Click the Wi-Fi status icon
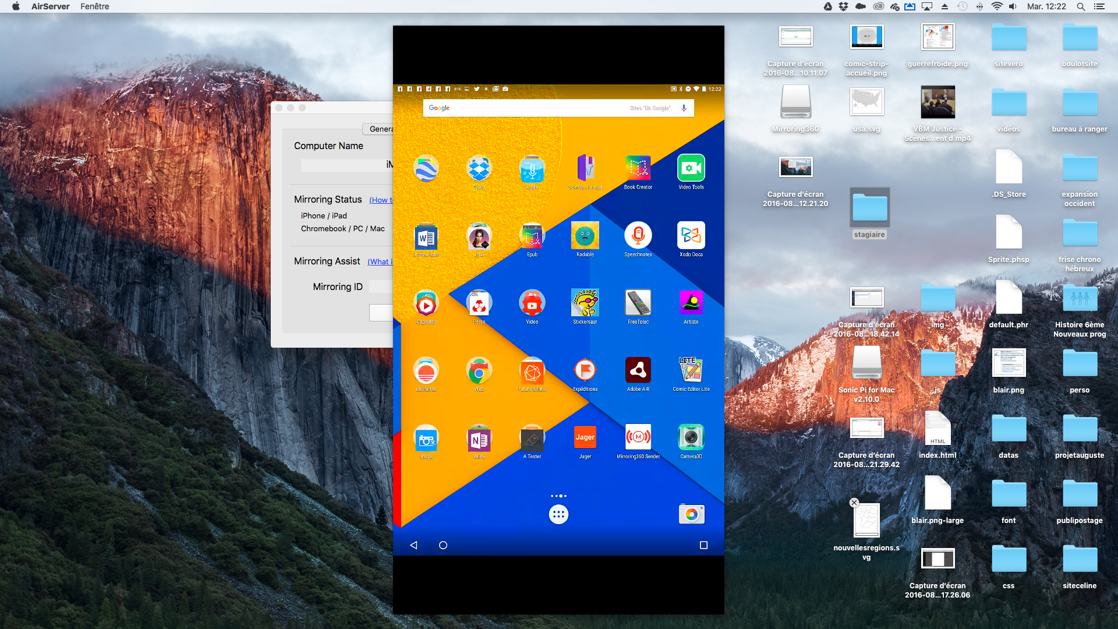Image resolution: width=1118 pixels, height=629 pixels. [x=997, y=6]
